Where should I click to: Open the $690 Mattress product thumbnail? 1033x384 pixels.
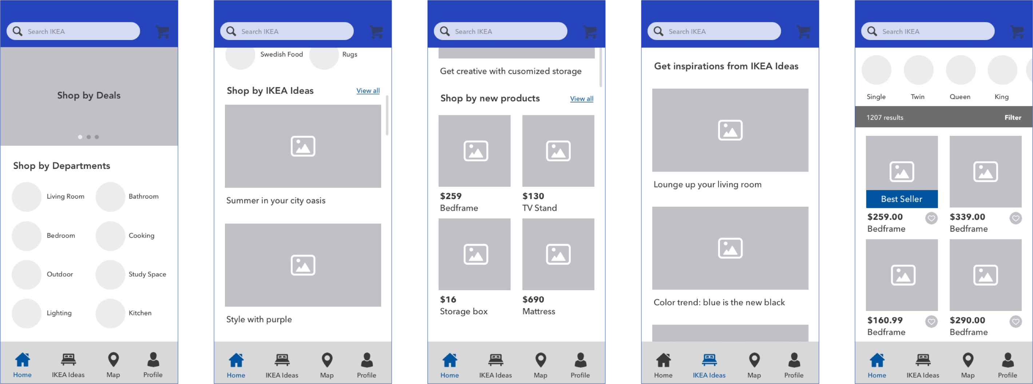558,254
